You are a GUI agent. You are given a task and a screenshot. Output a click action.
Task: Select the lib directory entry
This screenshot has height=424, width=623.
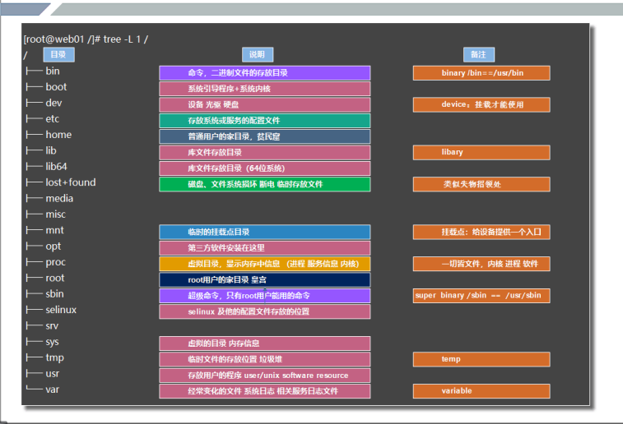pyautogui.click(x=51, y=150)
